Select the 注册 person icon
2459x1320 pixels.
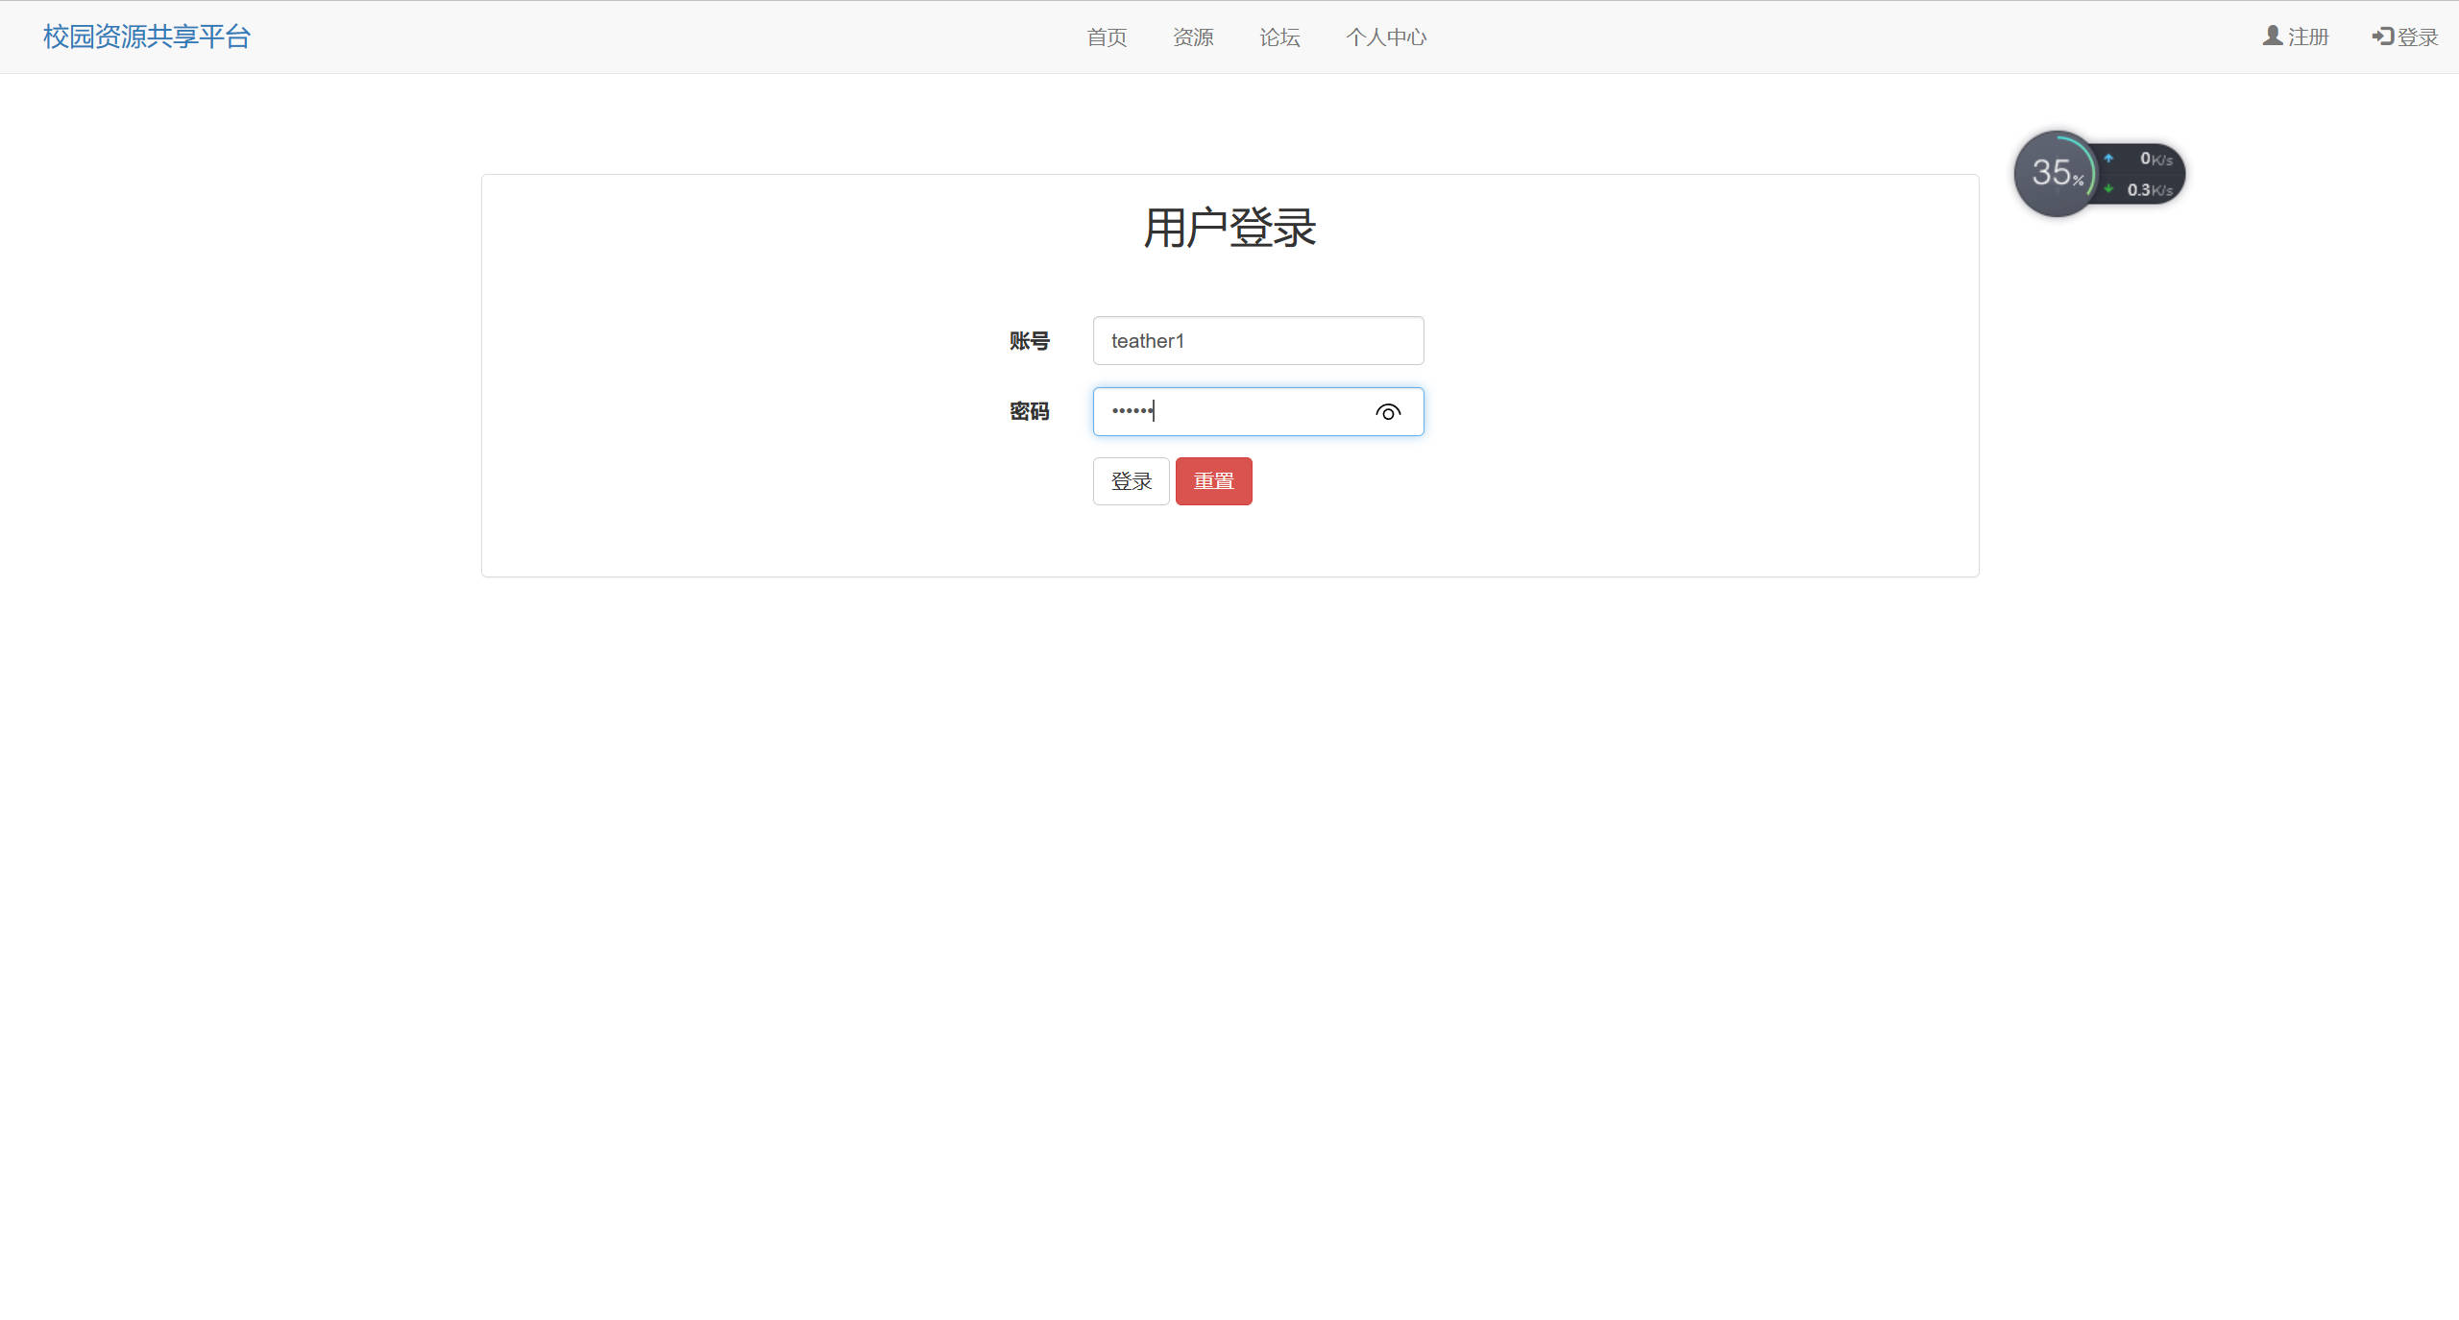tap(2270, 36)
